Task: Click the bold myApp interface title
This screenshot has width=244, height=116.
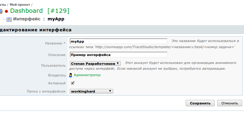Action: point(56,19)
